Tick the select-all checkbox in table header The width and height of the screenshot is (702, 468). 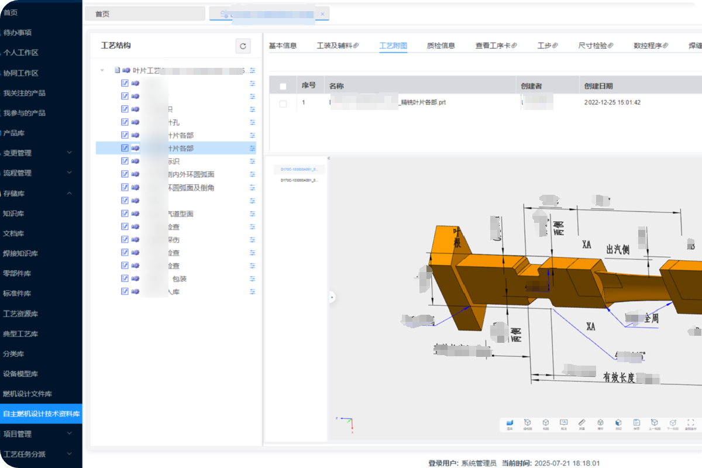pos(283,87)
